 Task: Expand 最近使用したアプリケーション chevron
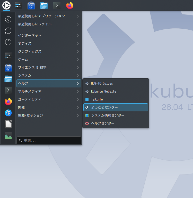tap(78, 16)
